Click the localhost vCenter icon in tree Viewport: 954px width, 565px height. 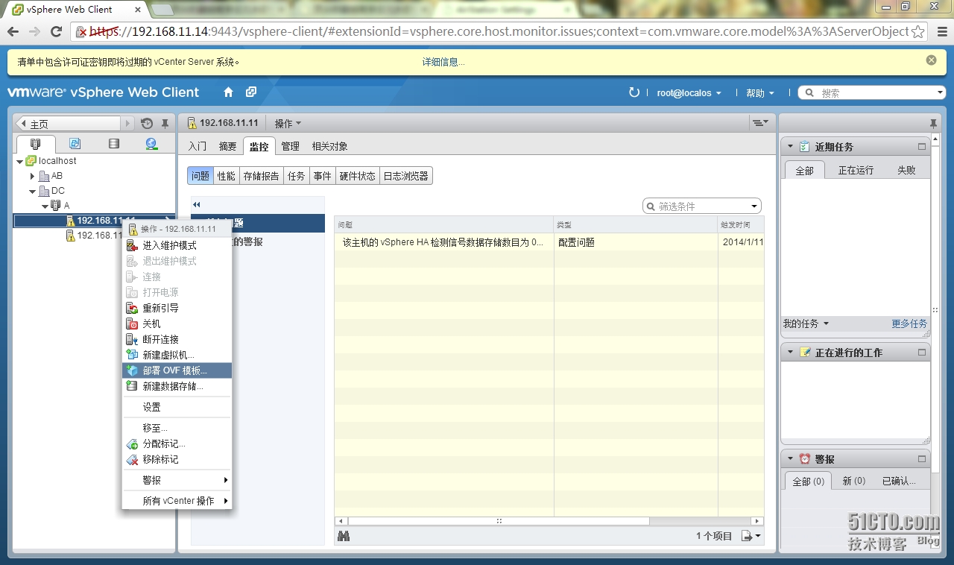tap(31, 161)
